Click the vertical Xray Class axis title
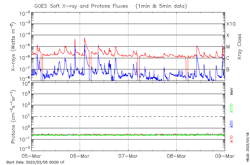The height and width of the screenshot is (165, 250). coord(240,47)
